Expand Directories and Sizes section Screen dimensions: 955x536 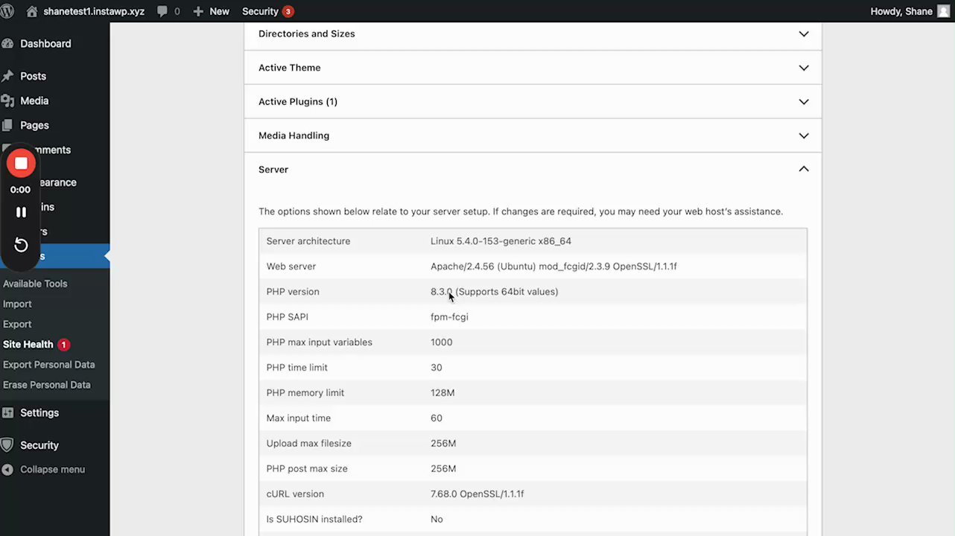(x=533, y=33)
